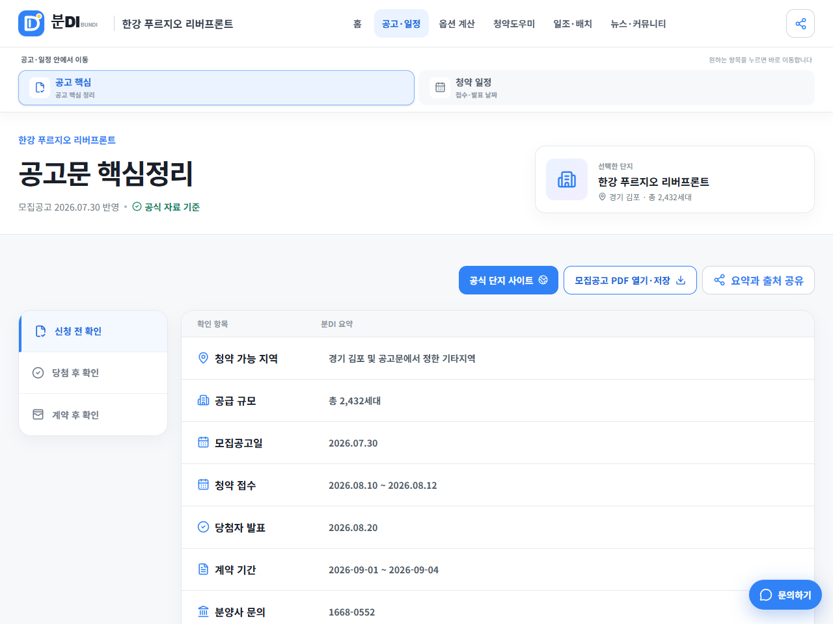Click the calendar icon in 청약 접수 row
The height and width of the screenshot is (624, 833).
click(x=203, y=485)
